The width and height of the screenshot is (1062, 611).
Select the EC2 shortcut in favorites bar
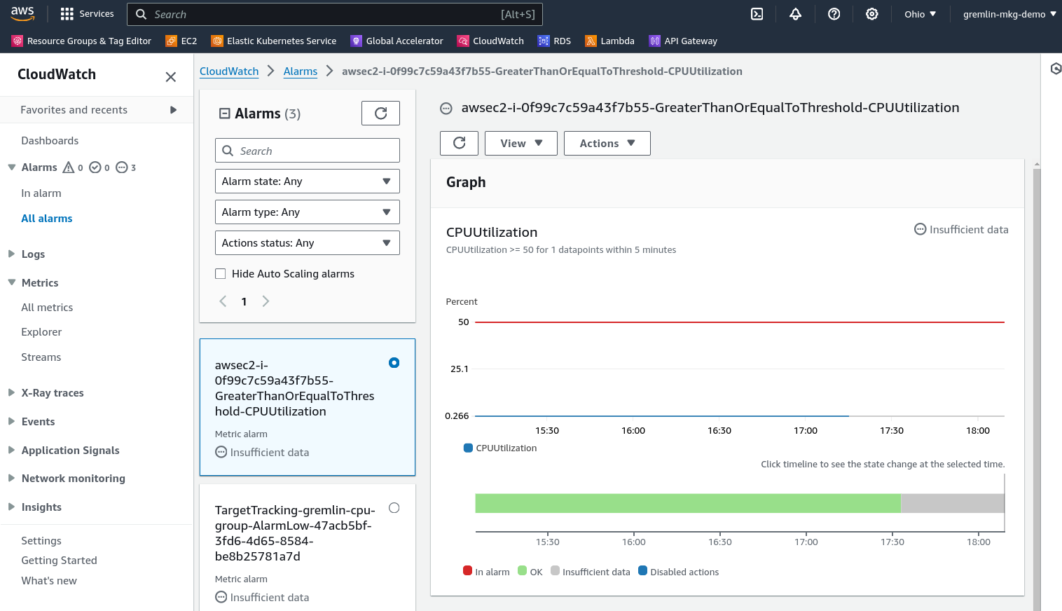[x=181, y=41]
